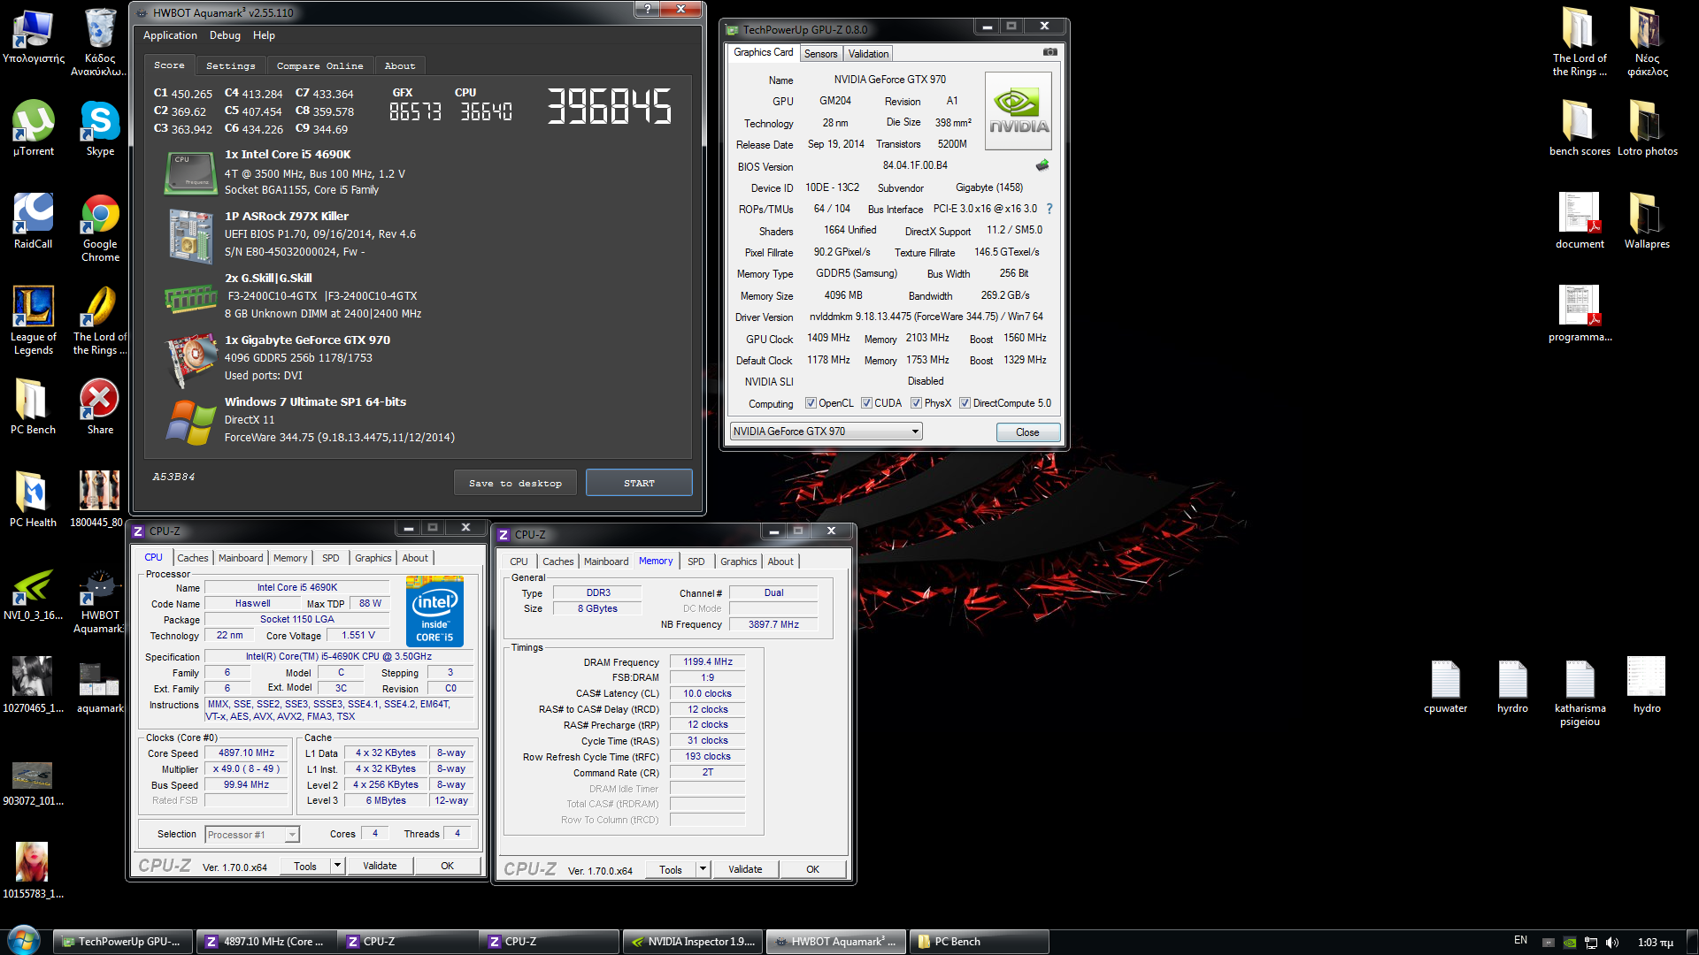Switch to Settings tab in Aquamark
The image size is (1699, 955).
pos(230,65)
